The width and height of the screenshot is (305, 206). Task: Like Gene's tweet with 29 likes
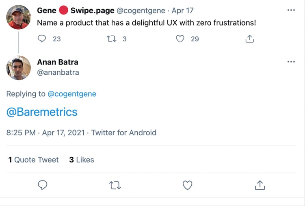click(x=180, y=39)
